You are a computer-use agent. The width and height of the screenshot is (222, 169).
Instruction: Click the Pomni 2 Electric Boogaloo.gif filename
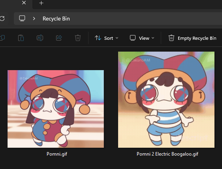(167, 154)
